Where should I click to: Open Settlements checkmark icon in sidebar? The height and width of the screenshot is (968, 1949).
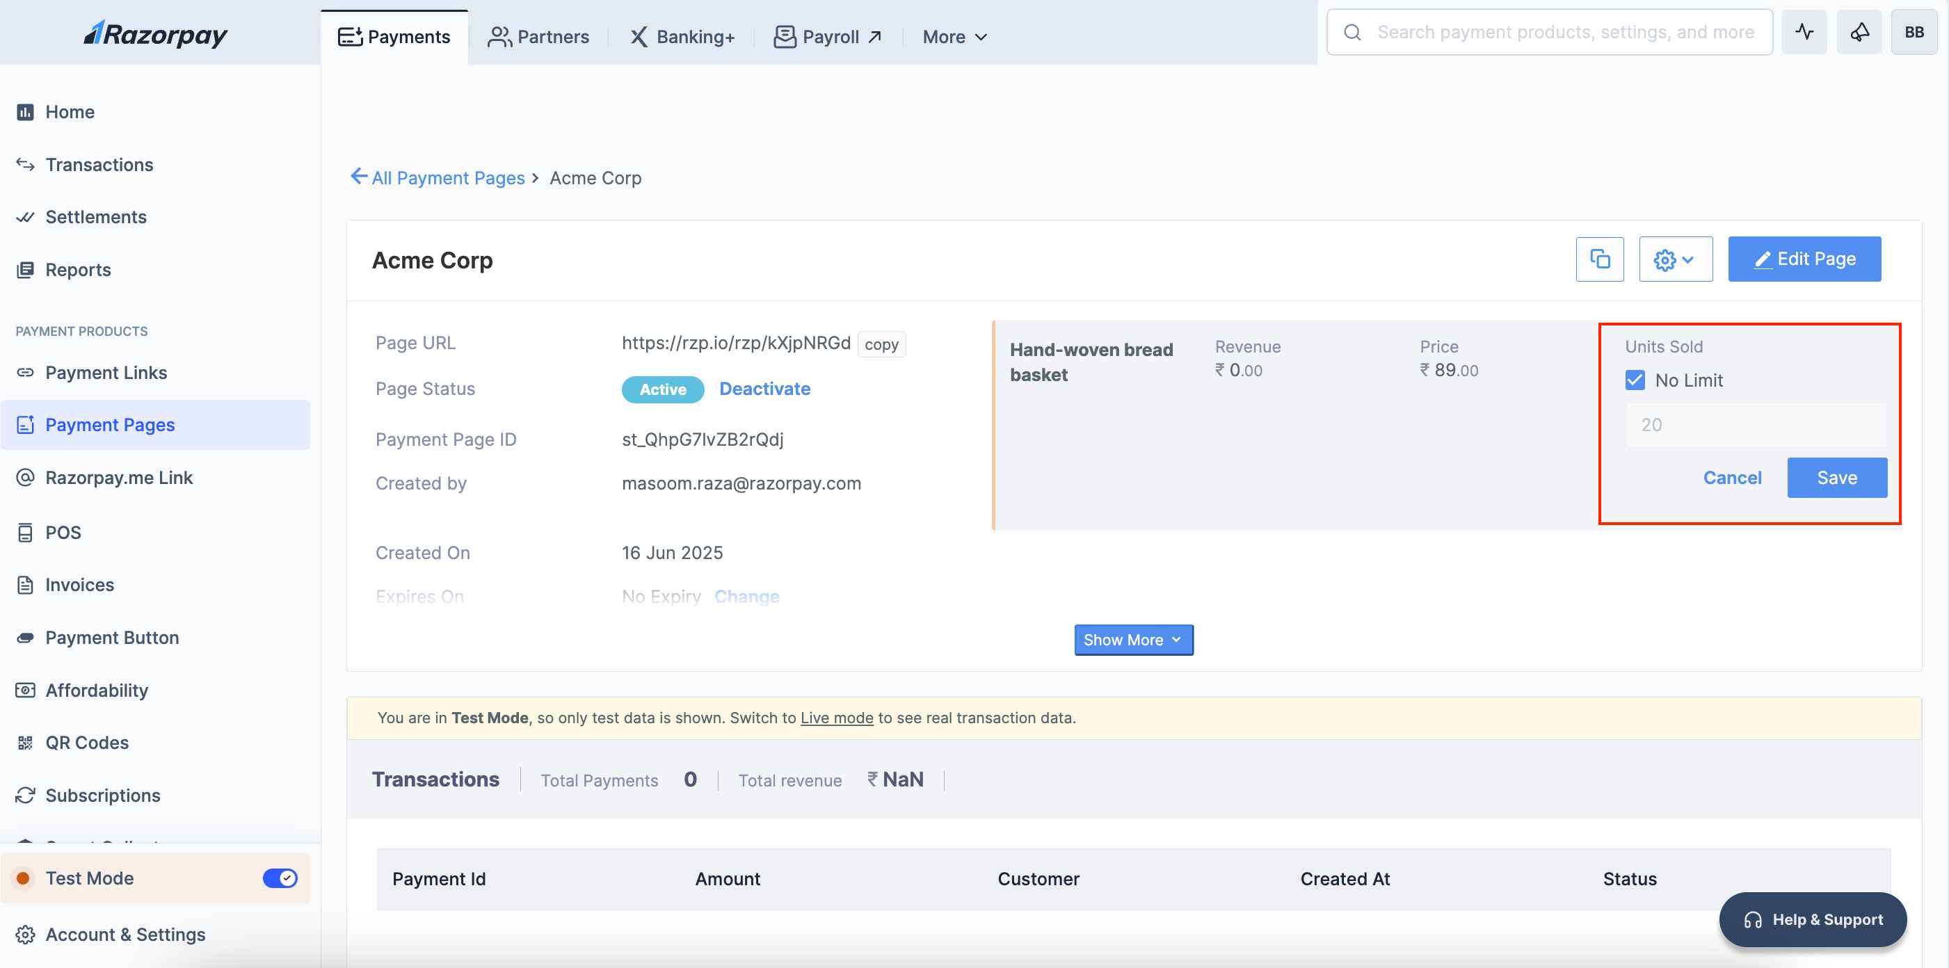point(25,217)
